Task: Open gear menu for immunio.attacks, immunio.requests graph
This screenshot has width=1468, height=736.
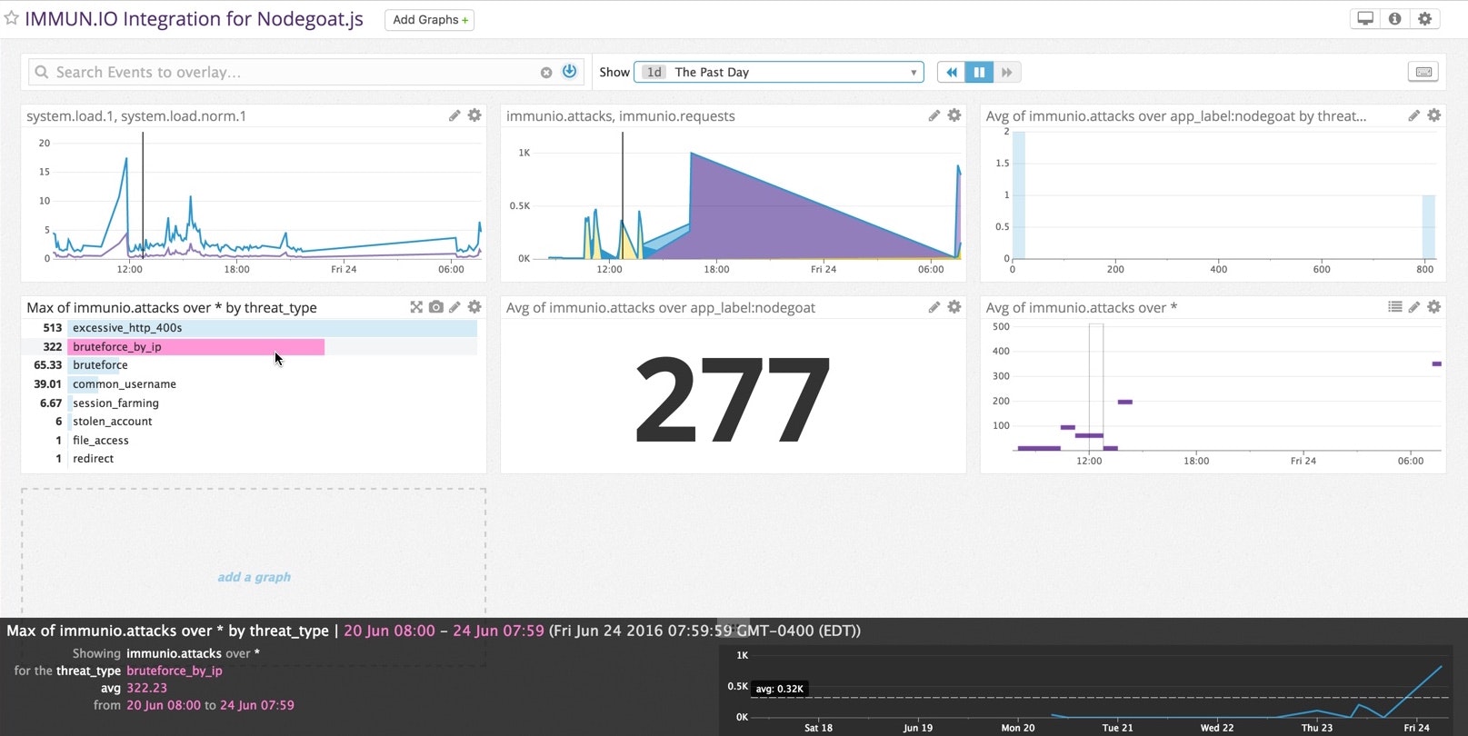Action: pyautogui.click(x=954, y=115)
